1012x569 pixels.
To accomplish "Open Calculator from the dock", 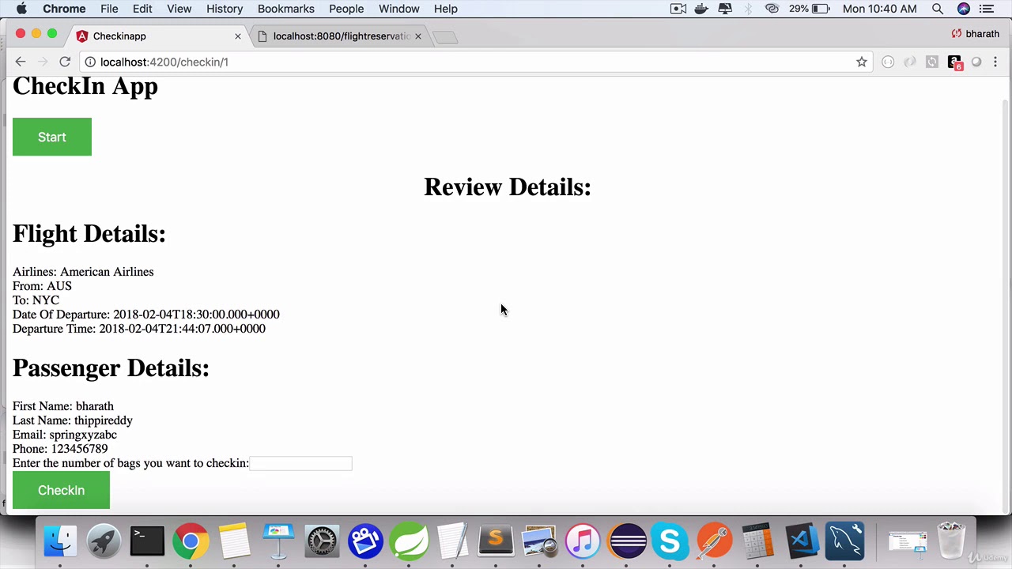I will coord(757,541).
